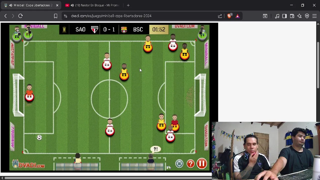Click the DVADI.com logo in game corner

click(x=28, y=164)
